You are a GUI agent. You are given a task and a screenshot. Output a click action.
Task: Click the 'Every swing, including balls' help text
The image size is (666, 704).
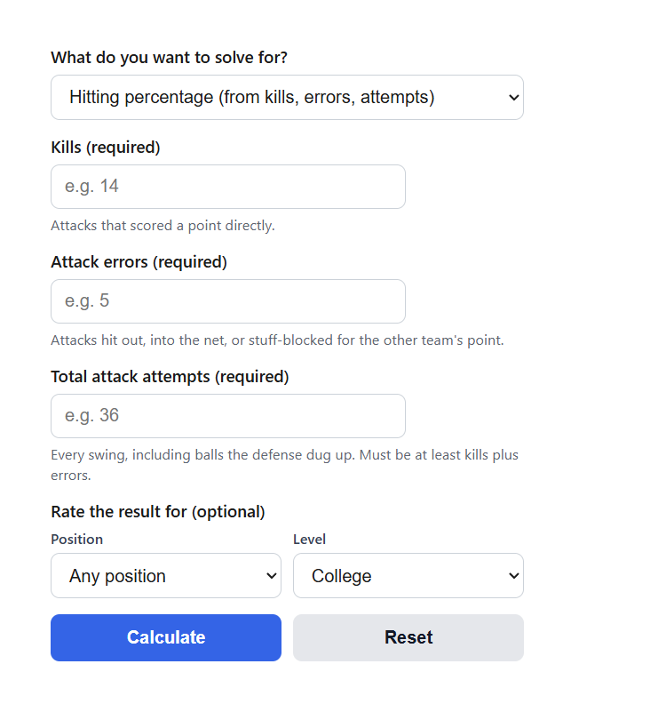284,465
